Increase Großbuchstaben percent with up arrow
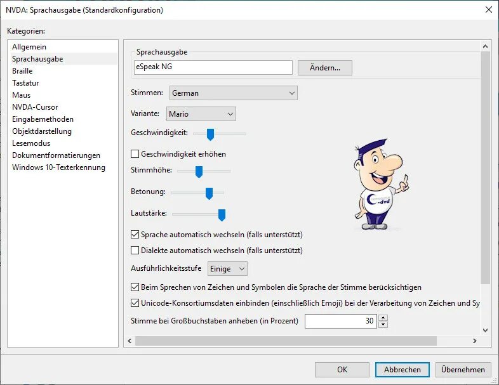499x385 pixels. tap(383, 318)
